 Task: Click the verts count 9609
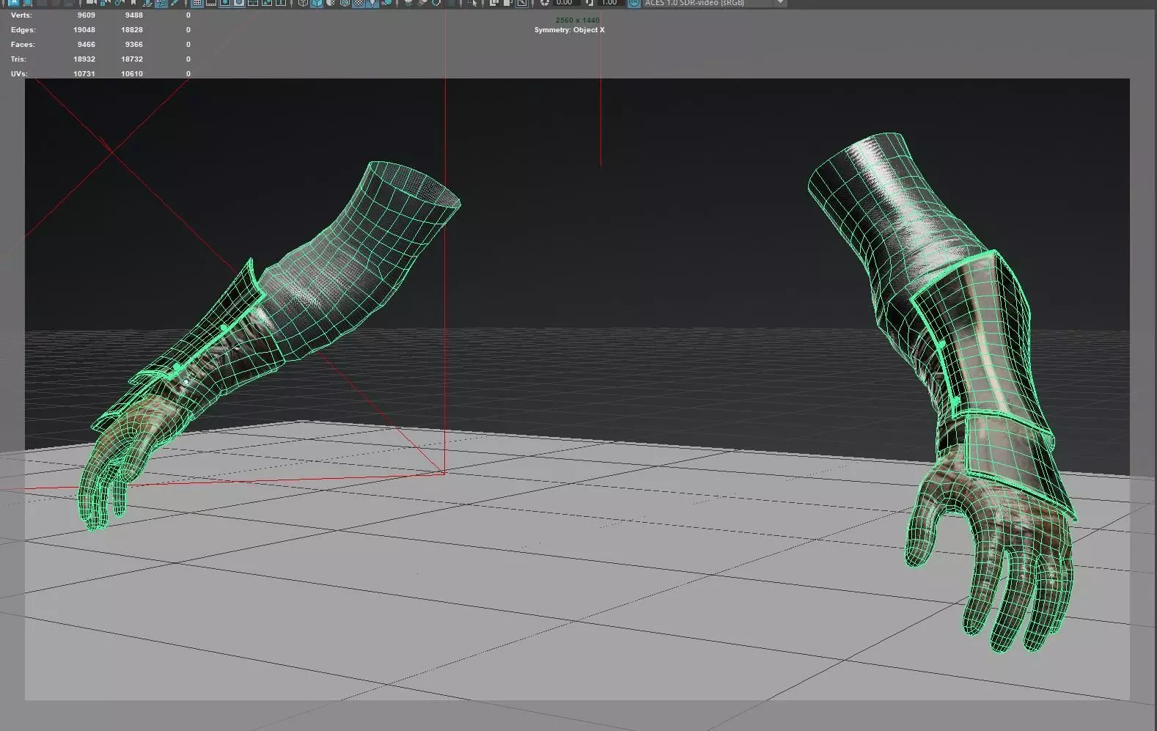pos(86,15)
